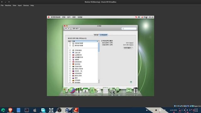Open the first dock icon with the star

pos(65,90)
